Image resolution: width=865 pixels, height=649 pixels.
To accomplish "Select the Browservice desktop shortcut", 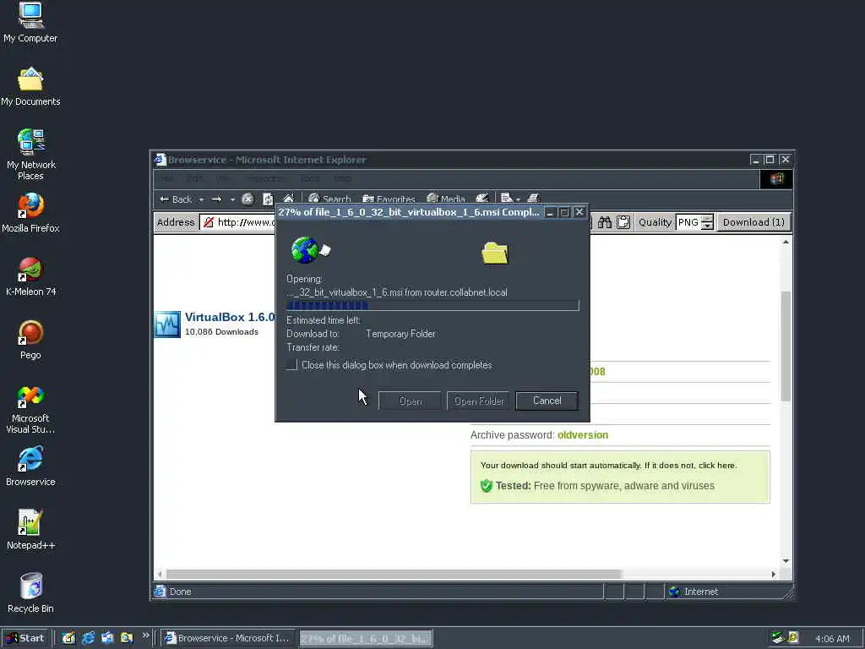I will click(x=30, y=466).
